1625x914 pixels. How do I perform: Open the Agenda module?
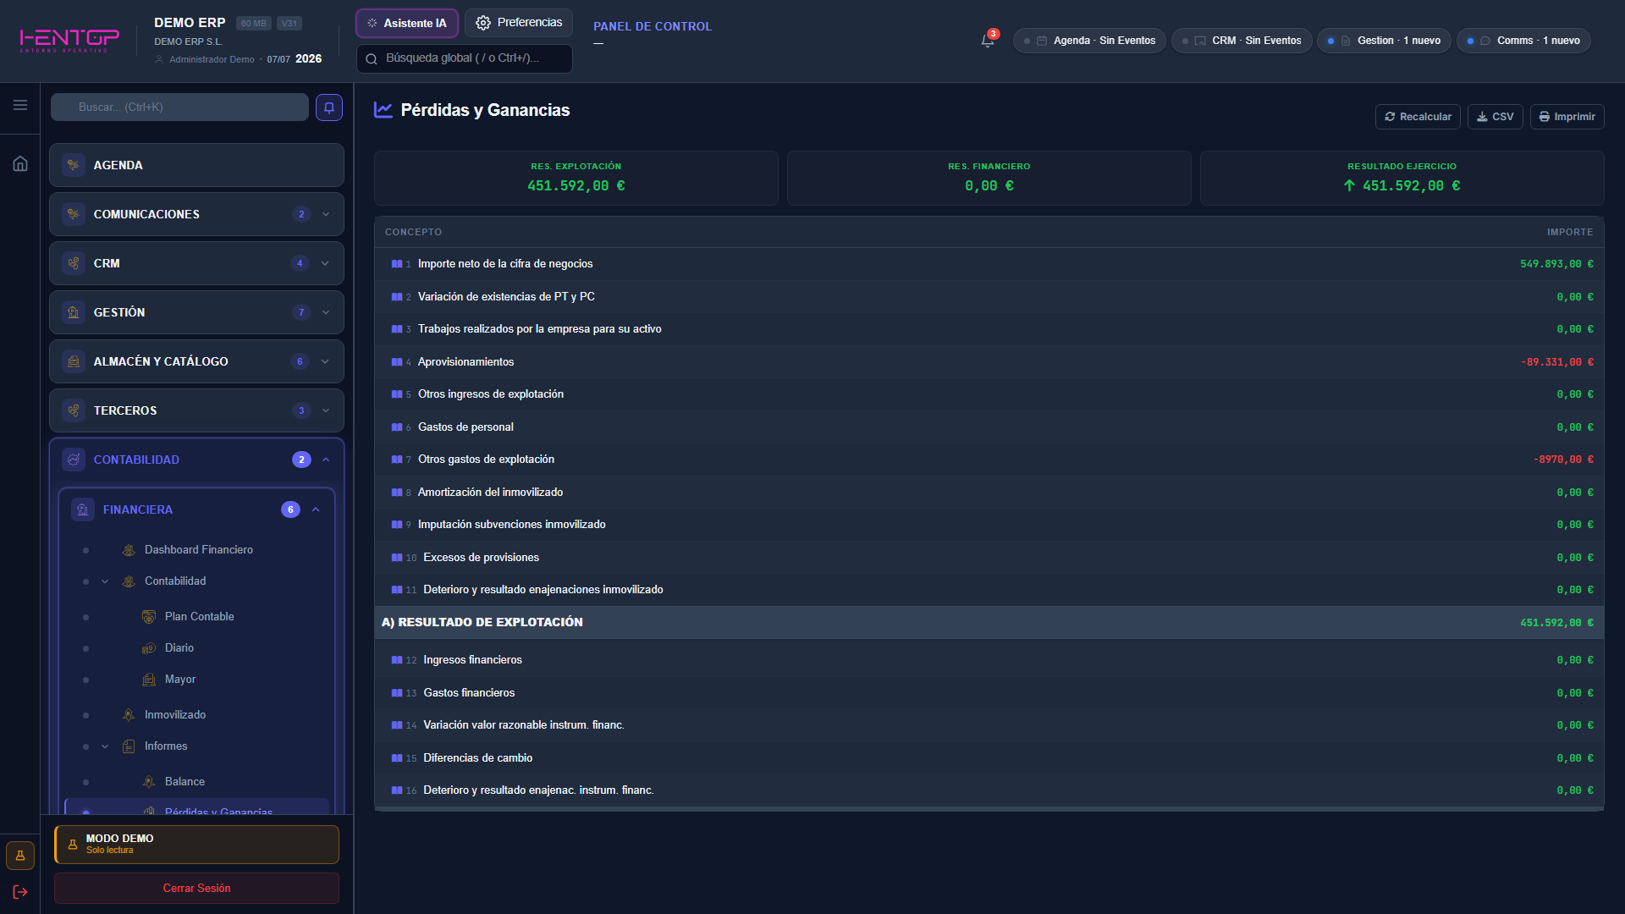(x=196, y=165)
